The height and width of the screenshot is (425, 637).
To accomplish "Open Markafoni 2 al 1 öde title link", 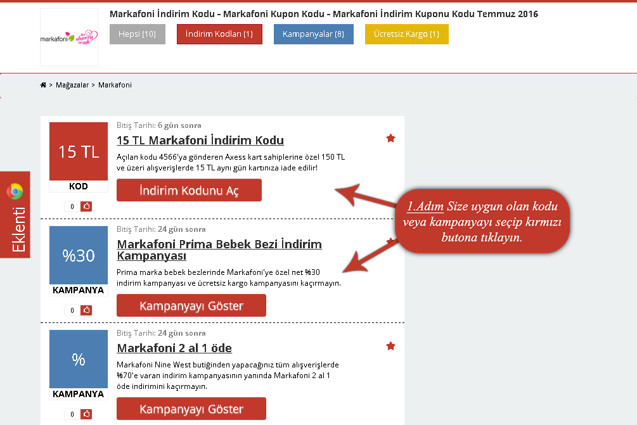I will pos(174,348).
